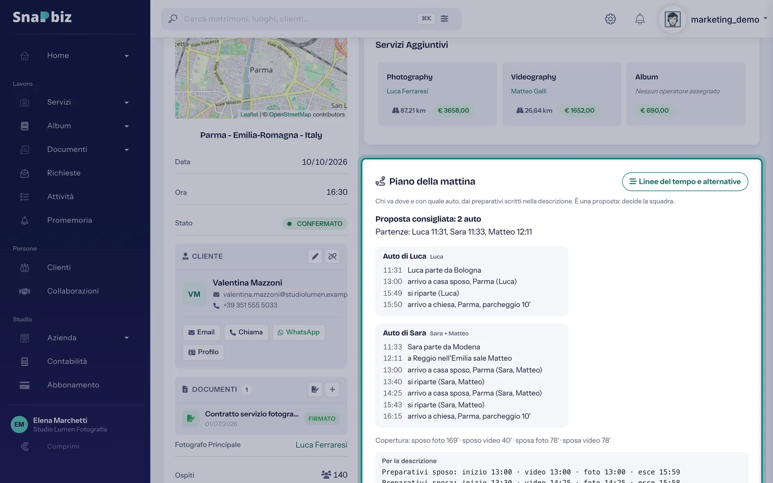
Task: Click Linee del tempo e alternative button
Action: tap(685, 182)
